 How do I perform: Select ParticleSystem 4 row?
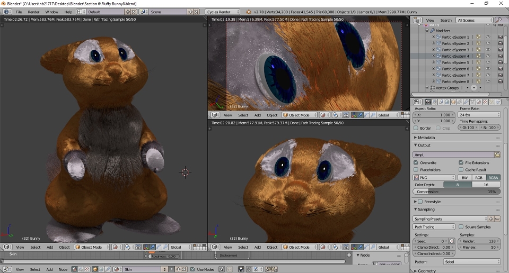tap(455, 56)
